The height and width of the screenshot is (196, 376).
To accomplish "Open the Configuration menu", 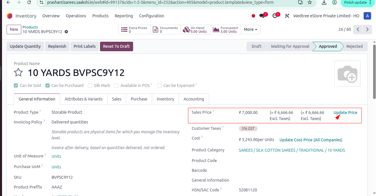I will pos(152,16).
